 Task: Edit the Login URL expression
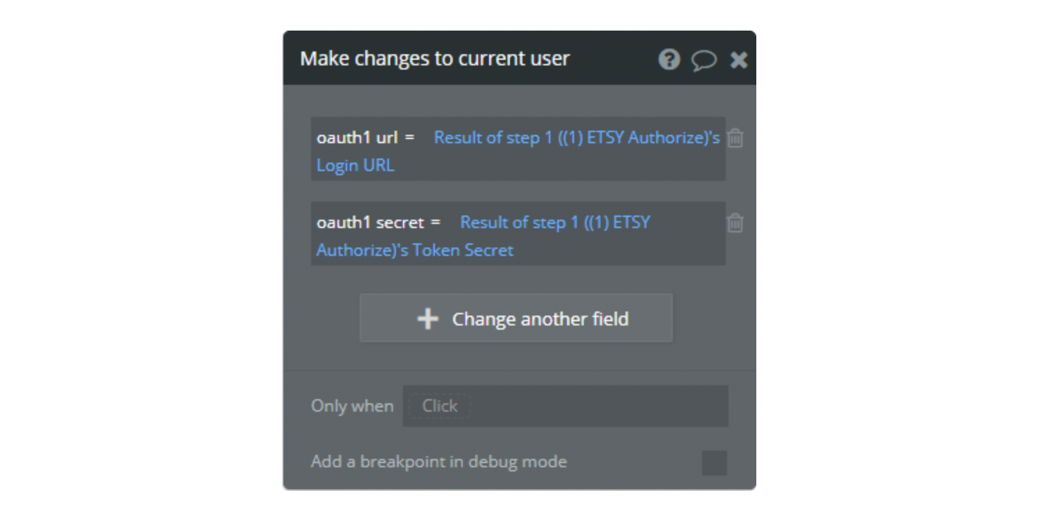355,165
